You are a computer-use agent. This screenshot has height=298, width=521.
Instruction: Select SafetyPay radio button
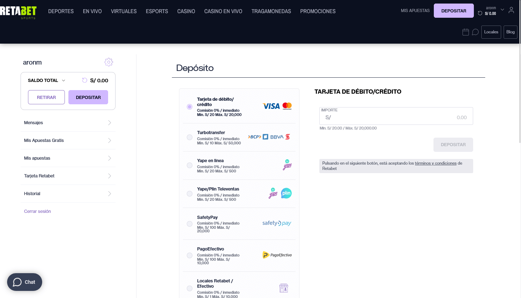pyautogui.click(x=190, y=224)
